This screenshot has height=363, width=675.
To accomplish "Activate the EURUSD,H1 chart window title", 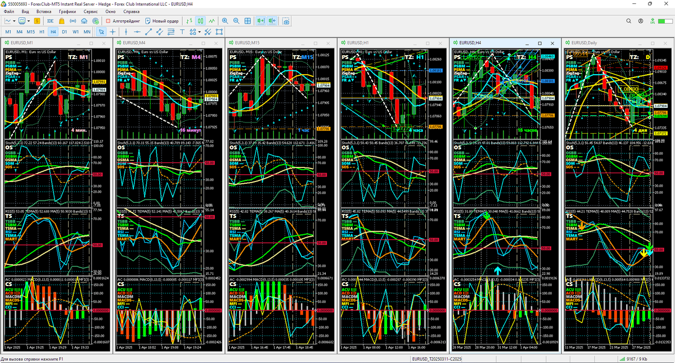I will coord(358,43).
